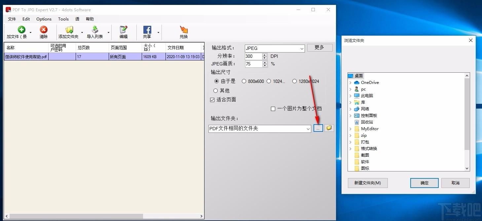
Task: Expand the OneDrive tree node
Action: coord(351,83)
